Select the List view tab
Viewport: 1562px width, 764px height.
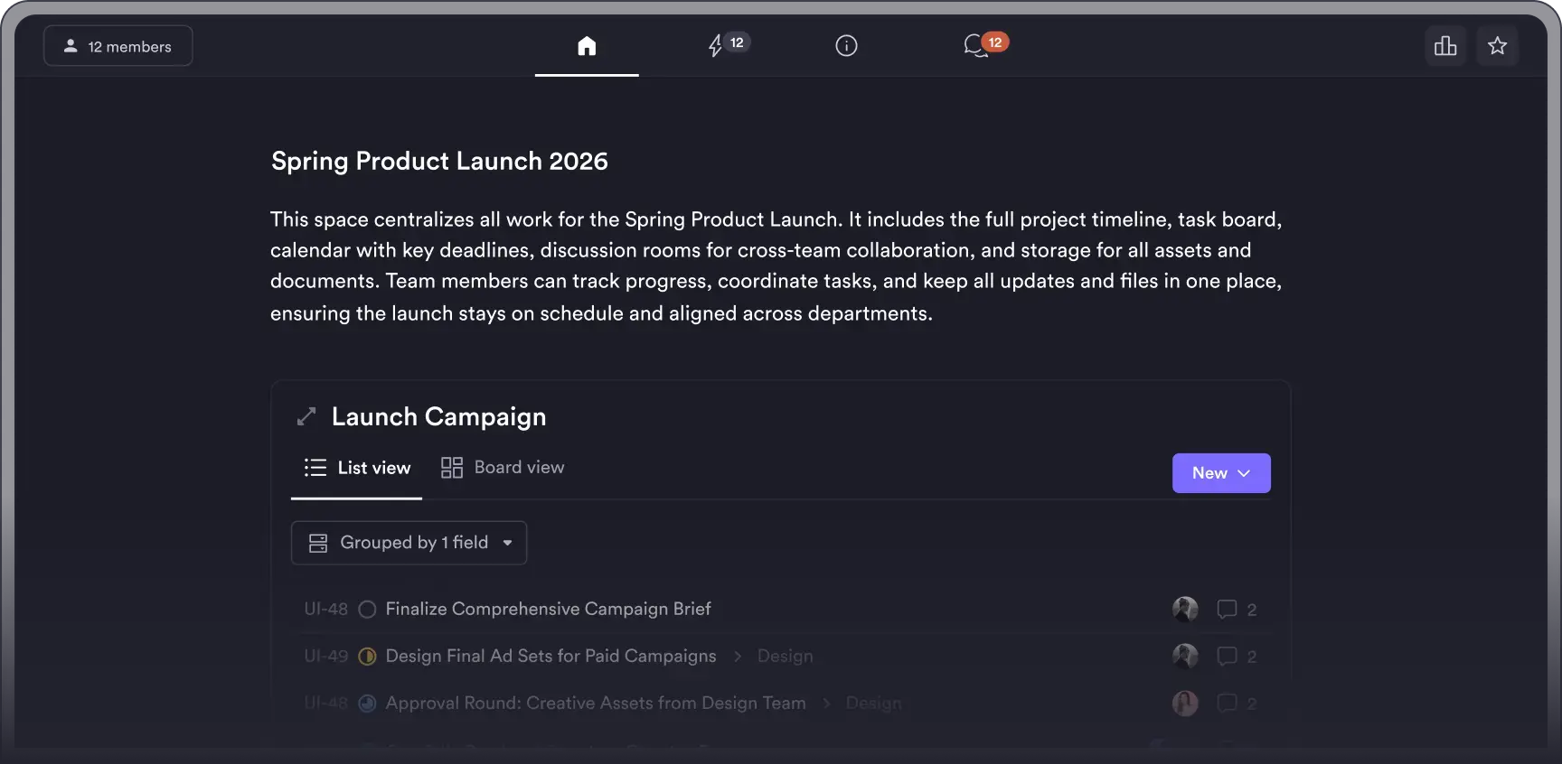(356, 467)
